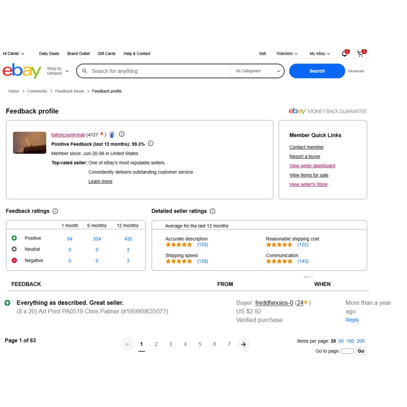This screenshot has width=407, height=407.
Task: Open the Shop by category menu
Action: pyautogui.click(x=57, y=71)
